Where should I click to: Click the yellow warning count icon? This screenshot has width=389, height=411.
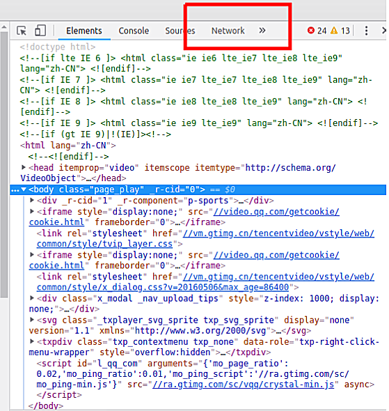(334, 31)
